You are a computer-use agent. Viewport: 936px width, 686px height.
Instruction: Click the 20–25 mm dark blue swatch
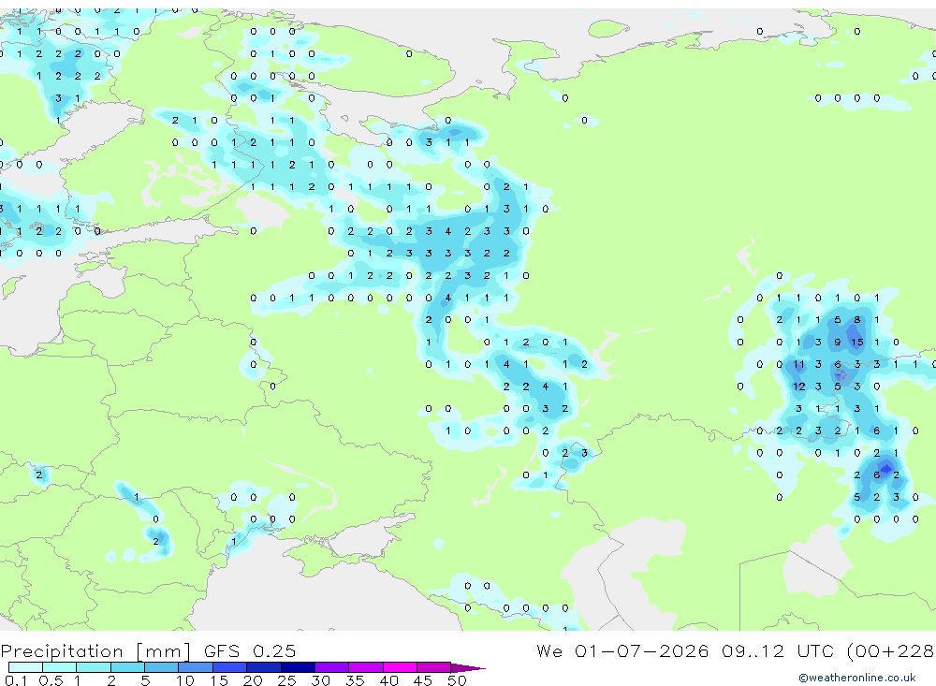pos(264,667)
